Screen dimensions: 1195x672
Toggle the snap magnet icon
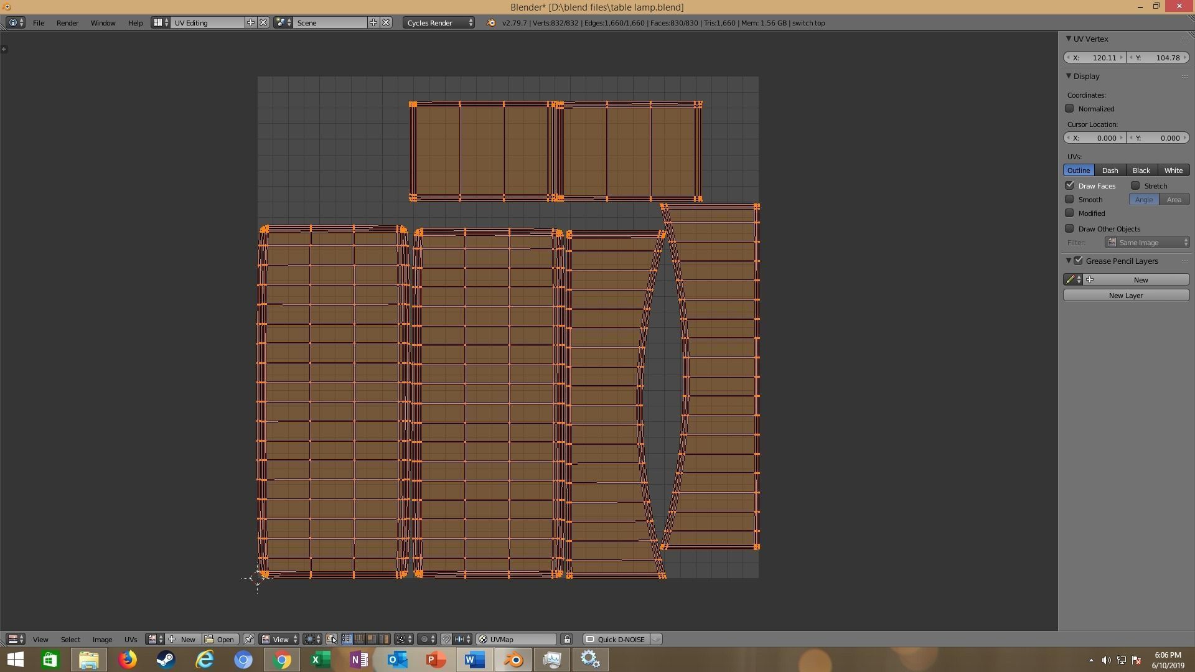pos(446,639)
